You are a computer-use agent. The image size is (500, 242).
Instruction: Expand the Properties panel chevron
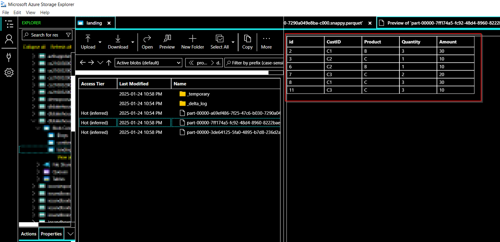(x=70, y=234)
